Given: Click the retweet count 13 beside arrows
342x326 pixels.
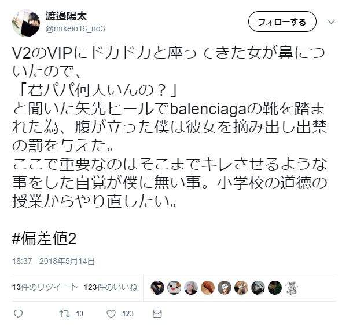Looking at the screenshot, I should (80, 314).
